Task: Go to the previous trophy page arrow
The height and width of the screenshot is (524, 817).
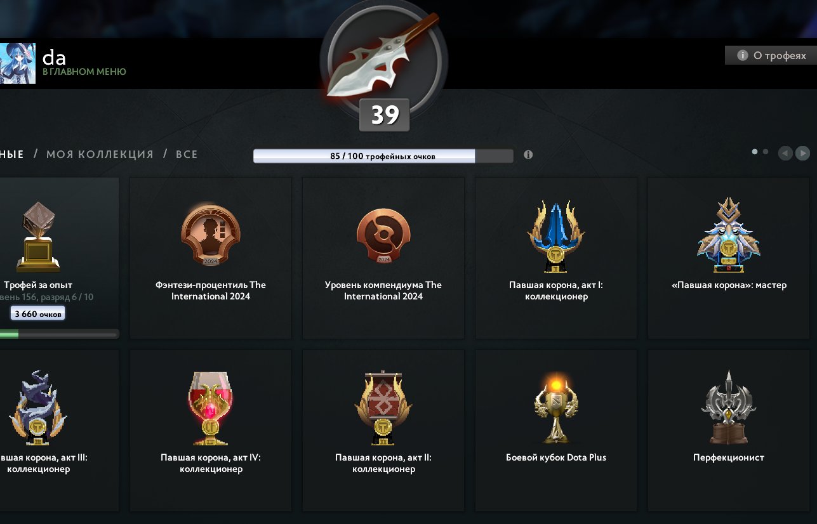Action: tap(785, 153)
